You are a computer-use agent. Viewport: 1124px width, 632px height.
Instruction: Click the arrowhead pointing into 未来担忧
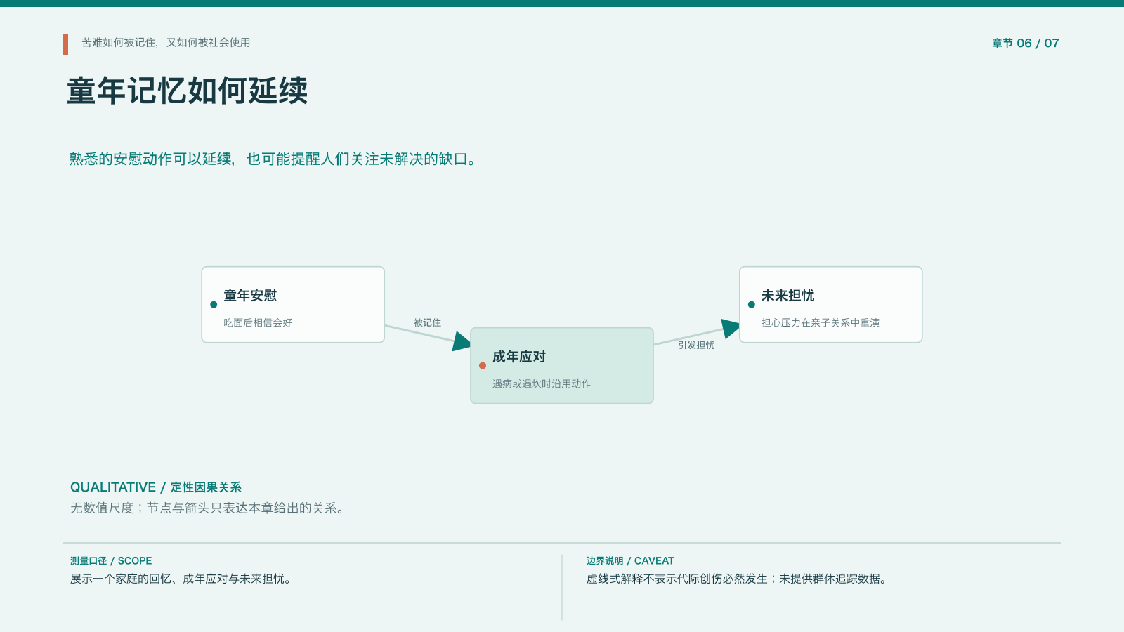click(x=731, y=329)
